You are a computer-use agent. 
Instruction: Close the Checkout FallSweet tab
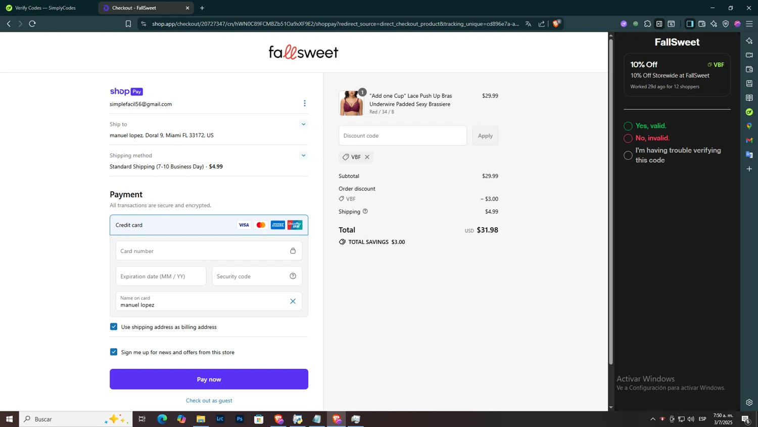pyautogui.click(x=187, y=8)
